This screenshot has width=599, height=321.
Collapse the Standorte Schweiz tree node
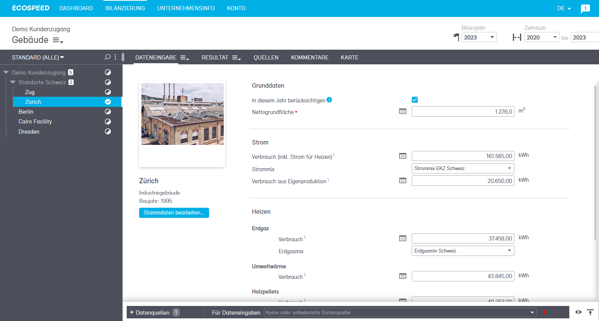pos(13,82)
